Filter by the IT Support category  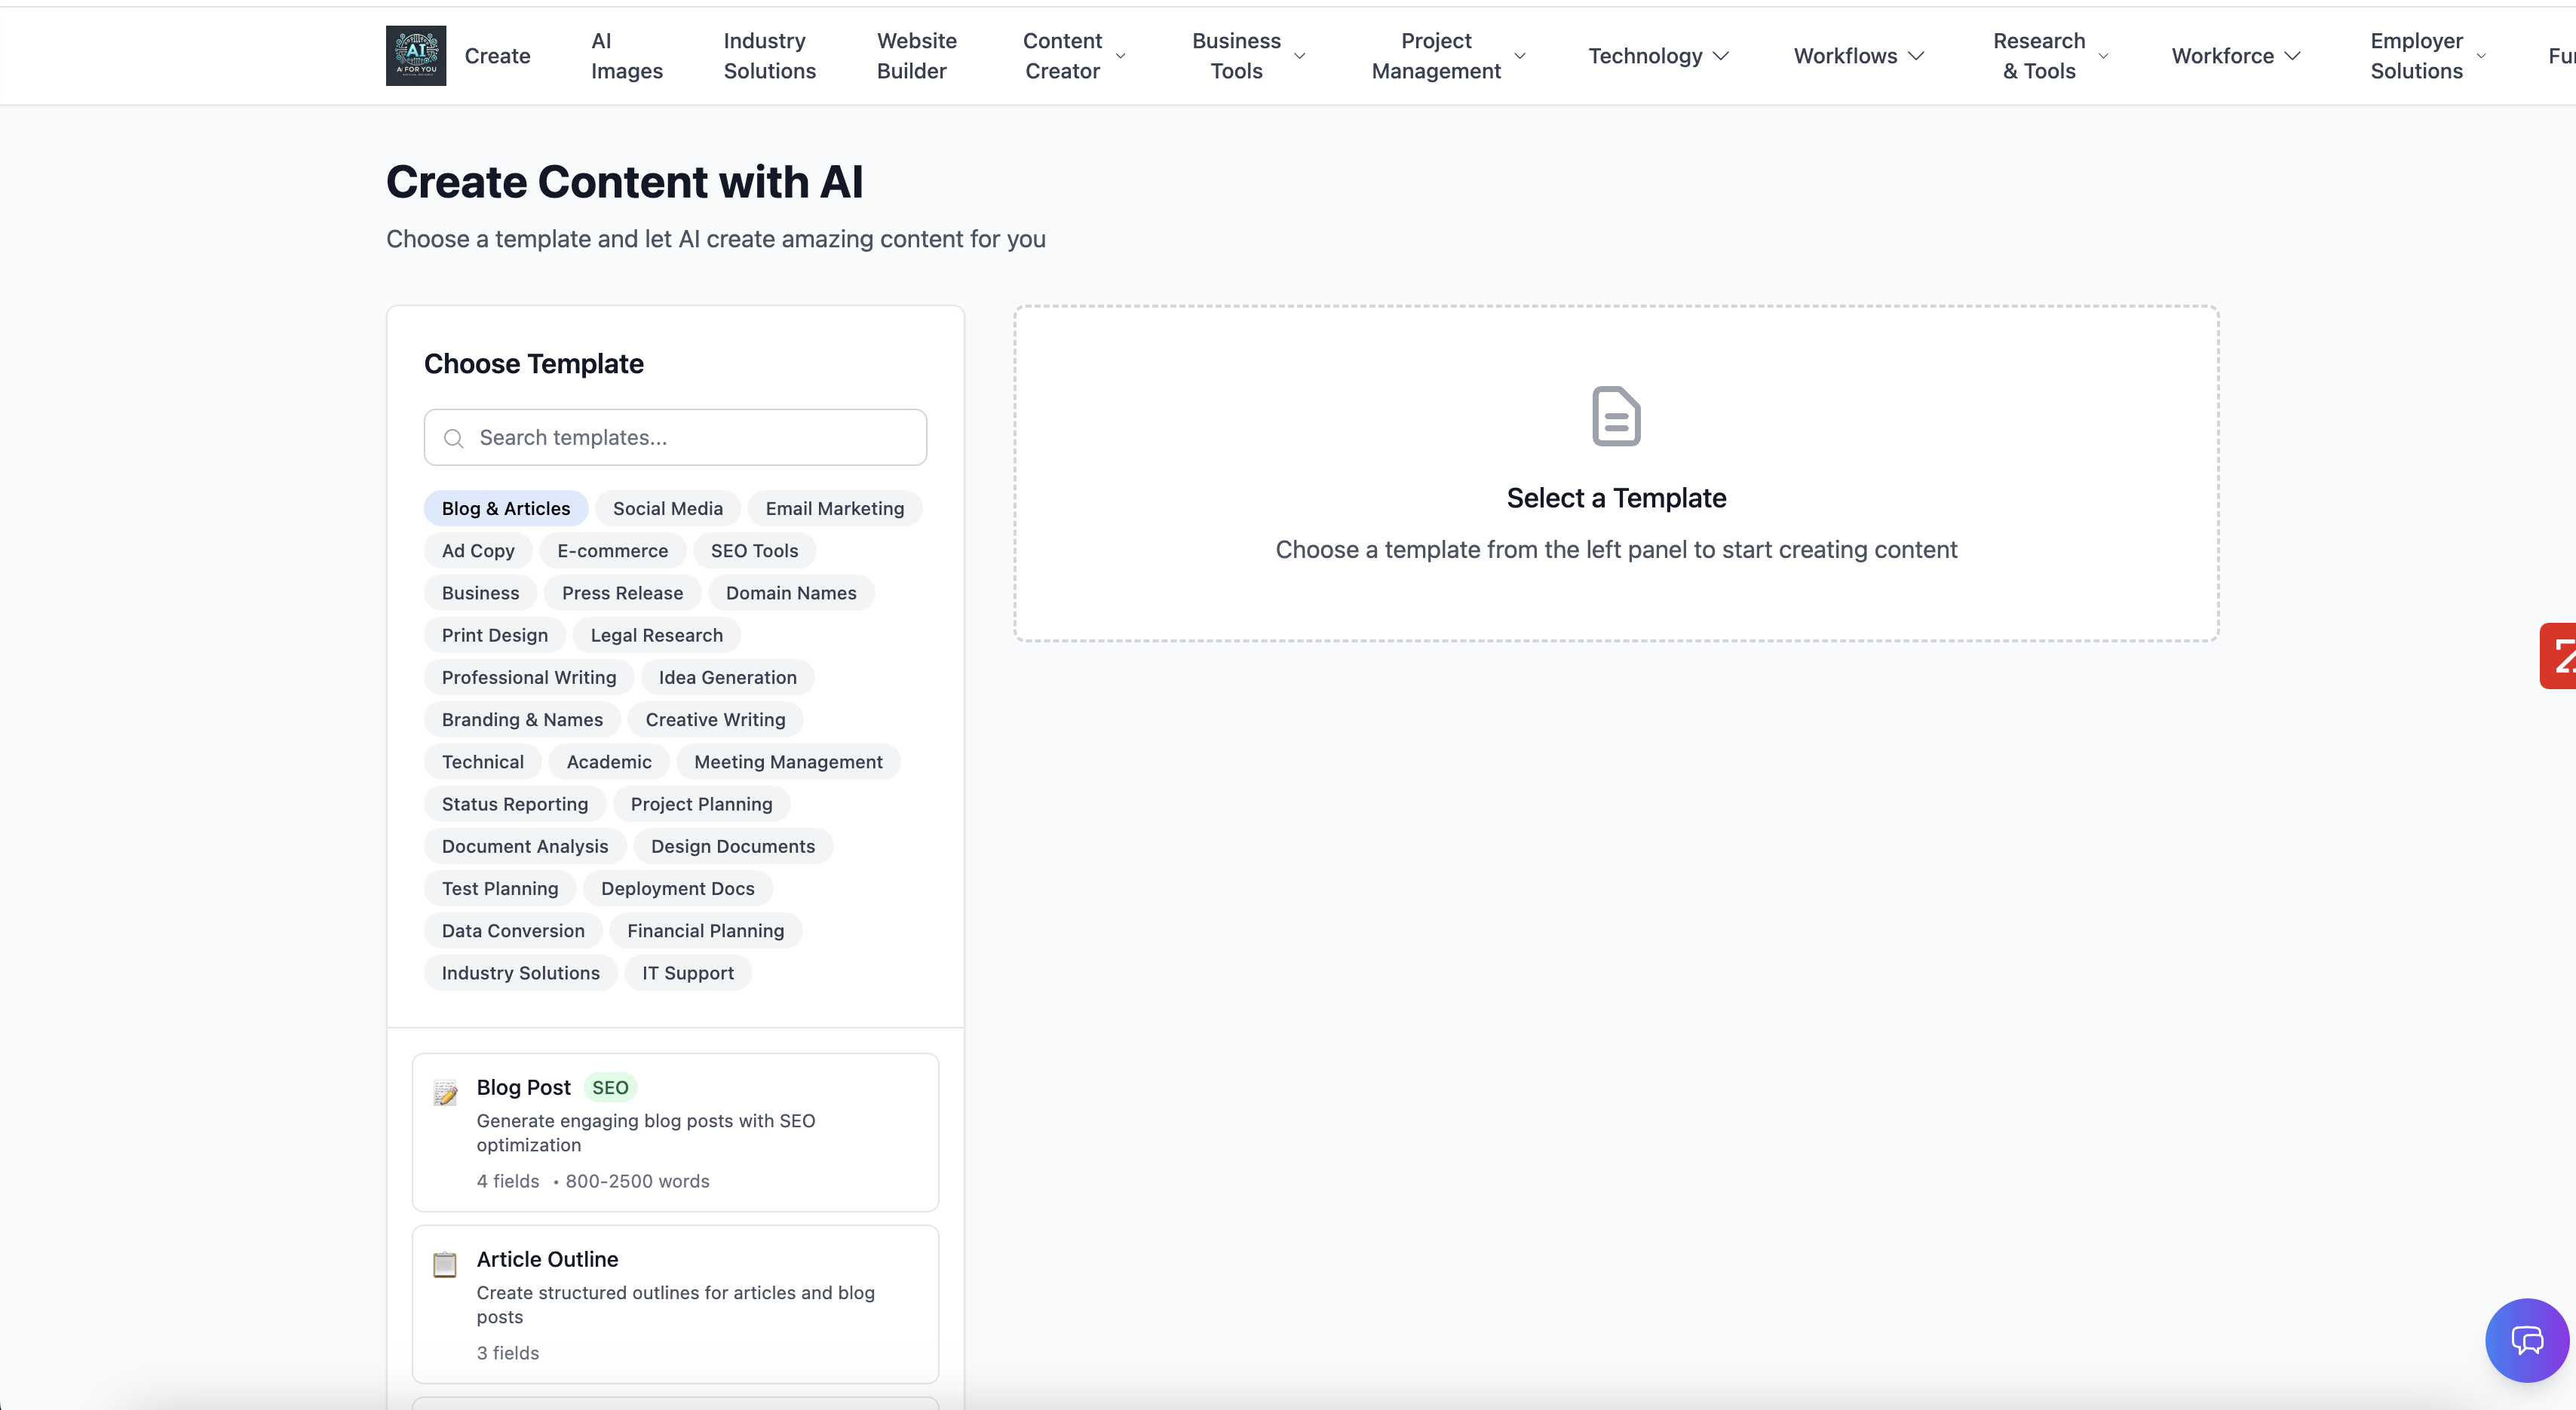pyautogui.click(x=687, y=973)
